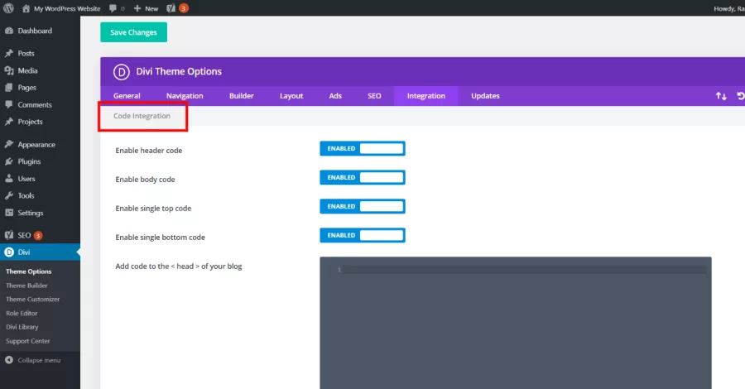Toggle Enable body code switch
The image size is (745, 389).
click(x=363, y=178)
